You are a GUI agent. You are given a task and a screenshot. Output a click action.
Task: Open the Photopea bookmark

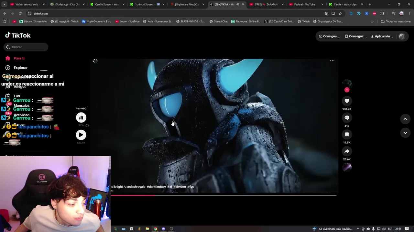[x=246, y=22]
